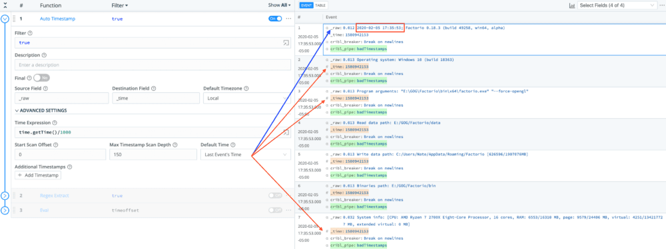Viewport: 666px width, 249px height.
Task: Collapse all functions with the double-chevron icon
Action: pyautogui.click(x=5, y=5)
